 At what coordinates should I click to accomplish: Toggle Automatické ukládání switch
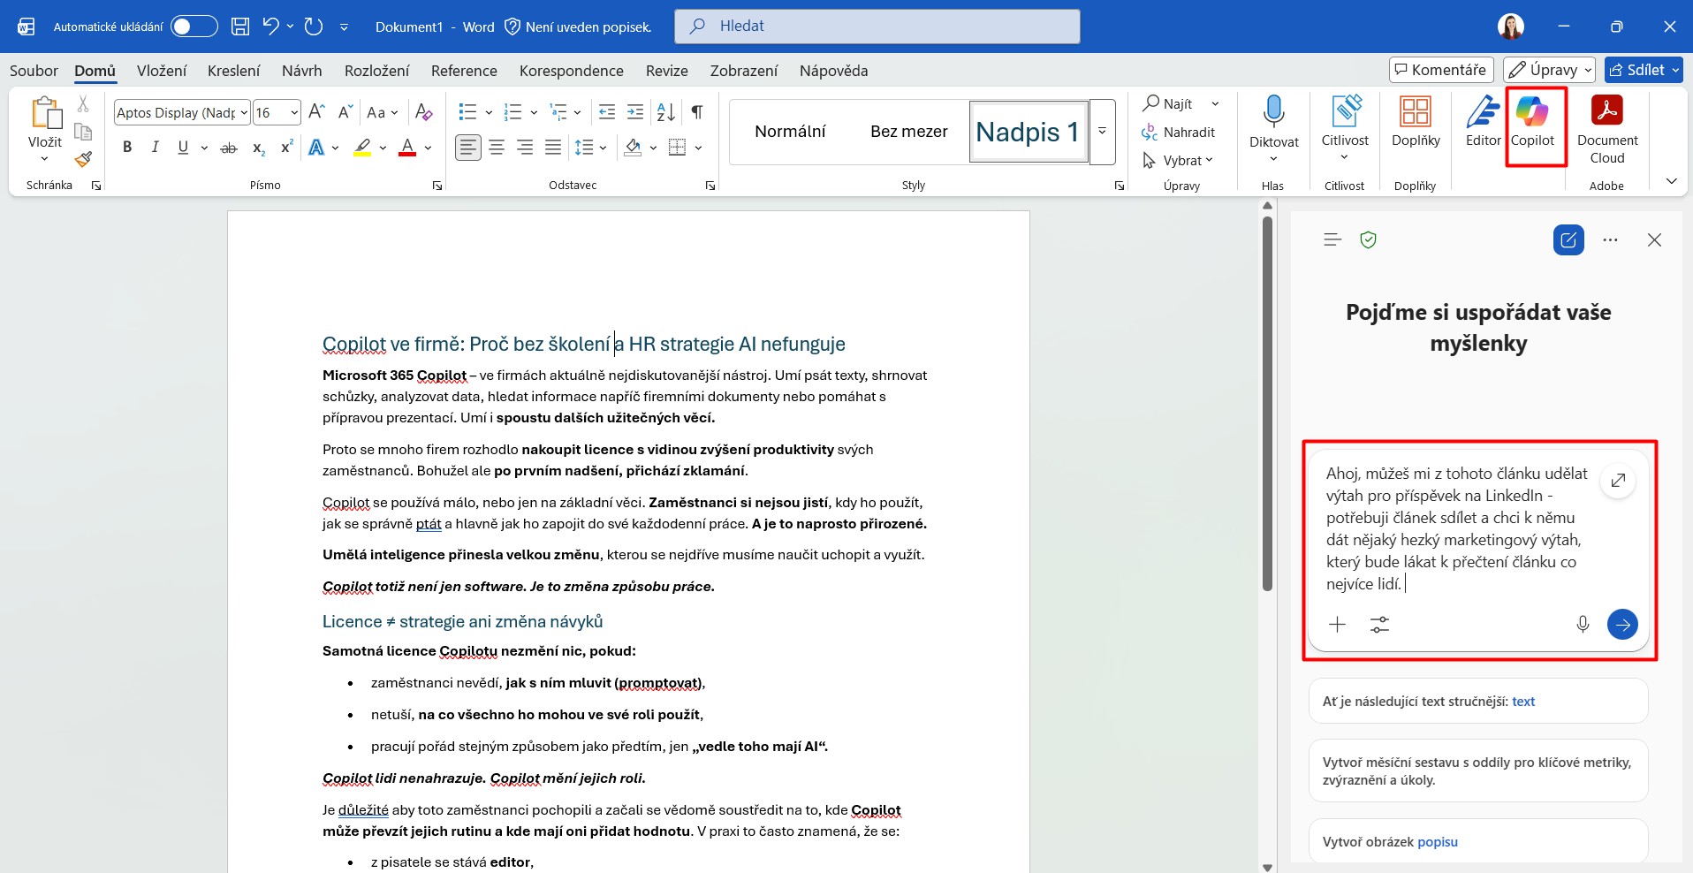pyautogui.click(x=194, y=27)
